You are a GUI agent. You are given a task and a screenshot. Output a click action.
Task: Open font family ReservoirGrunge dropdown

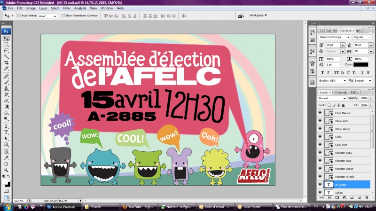[x=334, y=37]
